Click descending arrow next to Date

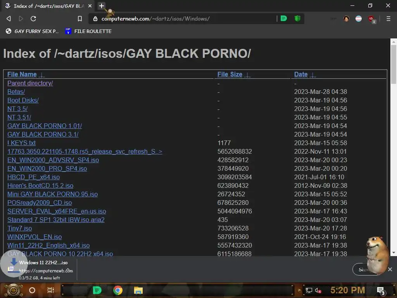pos(313,75)
